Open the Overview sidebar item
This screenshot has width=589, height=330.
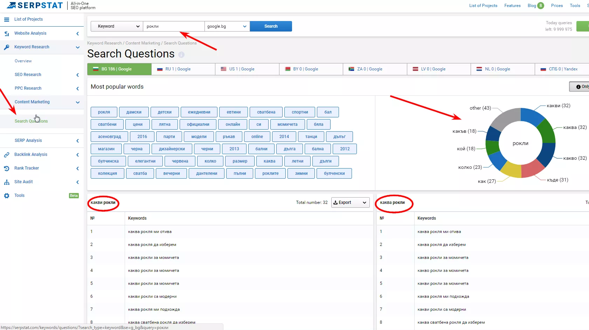click(x=23, y=61)
